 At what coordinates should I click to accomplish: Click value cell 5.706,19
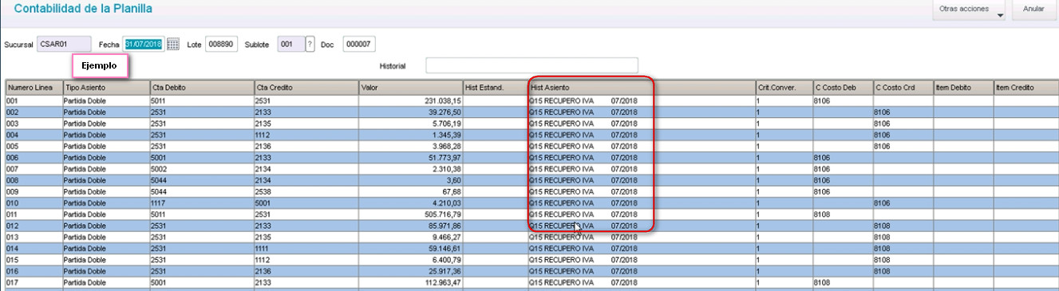click(x=410, y=124)
